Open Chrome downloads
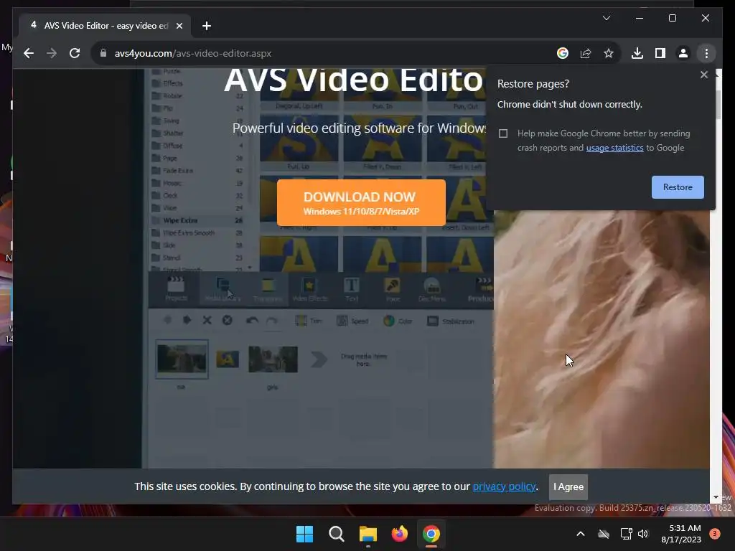The image size is (735, 551). coord(637,53)
